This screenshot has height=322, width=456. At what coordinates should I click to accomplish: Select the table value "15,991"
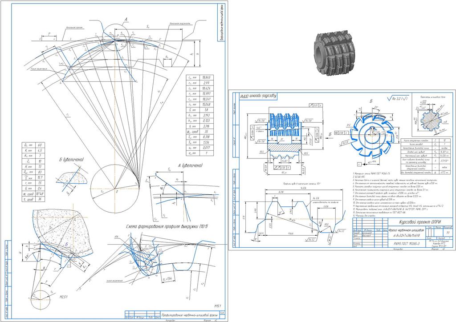206,94
